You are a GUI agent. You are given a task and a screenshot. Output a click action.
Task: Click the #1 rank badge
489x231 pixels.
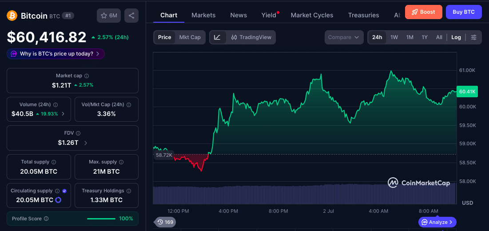[x=68, y=16]
